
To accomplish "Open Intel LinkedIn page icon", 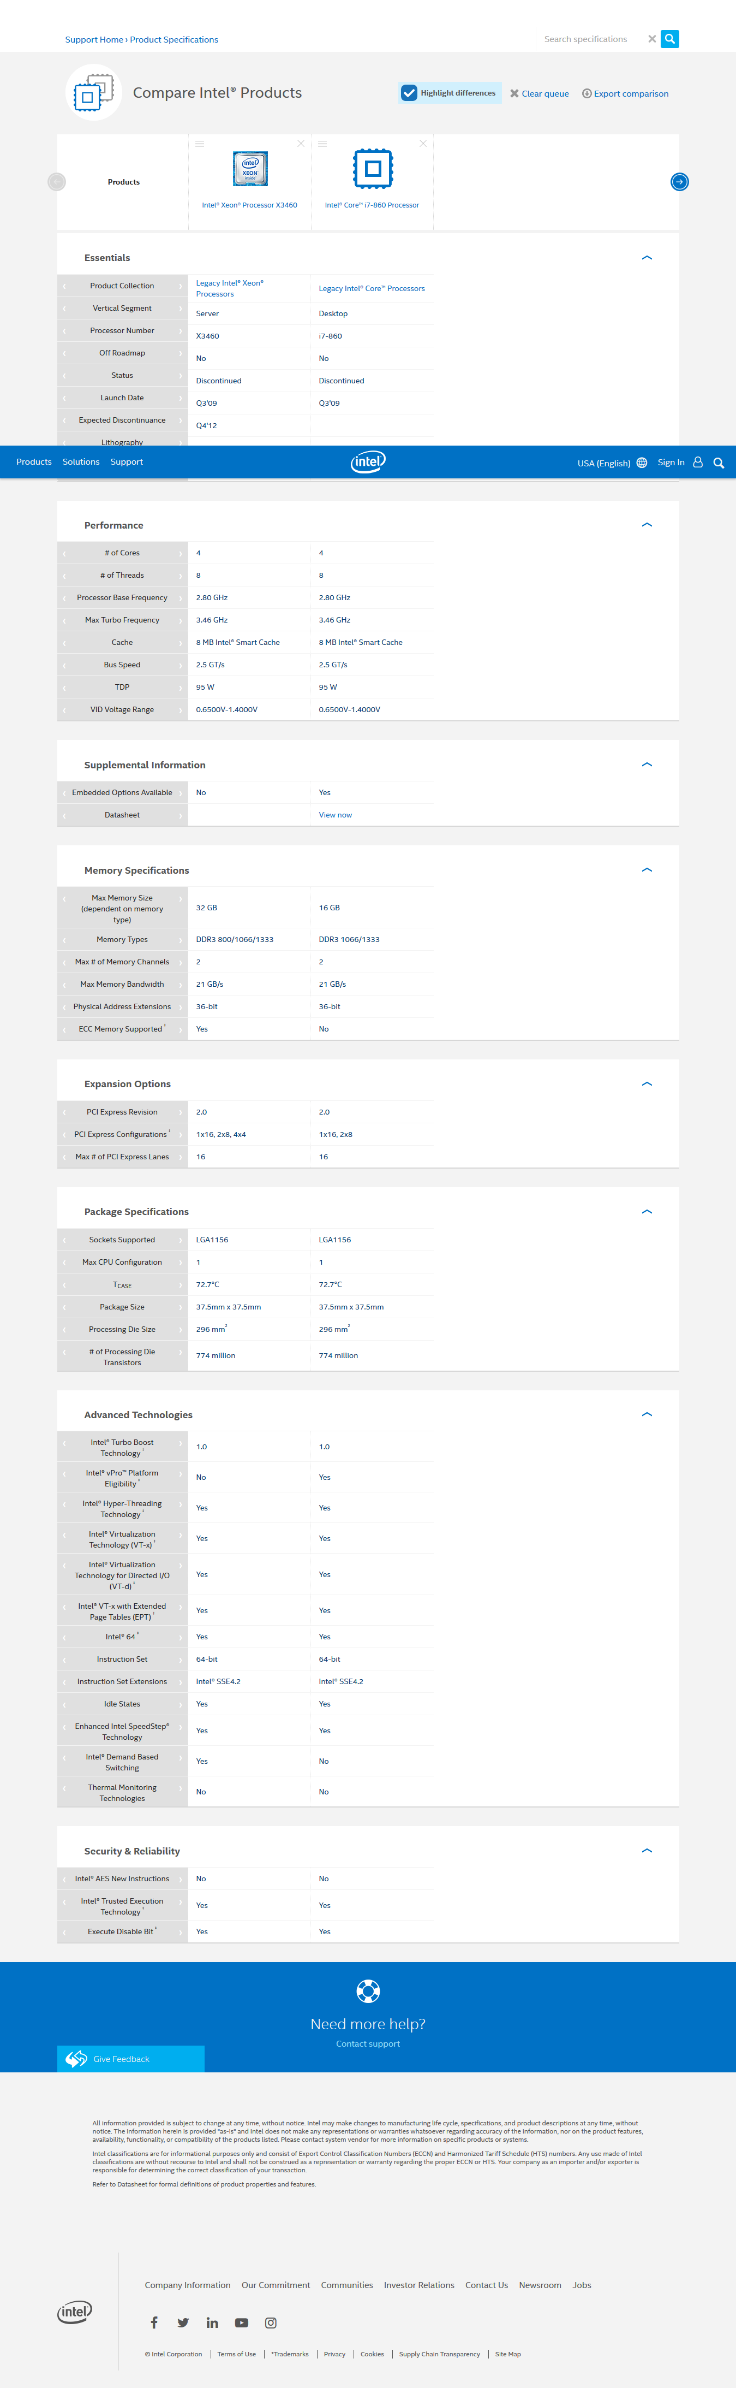I will (x=213, y=2322).
